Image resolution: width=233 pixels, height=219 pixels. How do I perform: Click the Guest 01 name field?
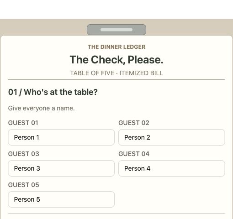click(x=61, y=137)
